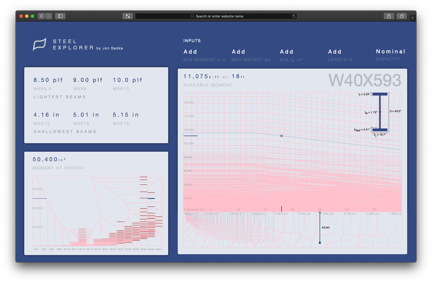Open a new tab with plus icon
Image resolution: width=432 pixels, height=283 pixels.
pos(413,18)
